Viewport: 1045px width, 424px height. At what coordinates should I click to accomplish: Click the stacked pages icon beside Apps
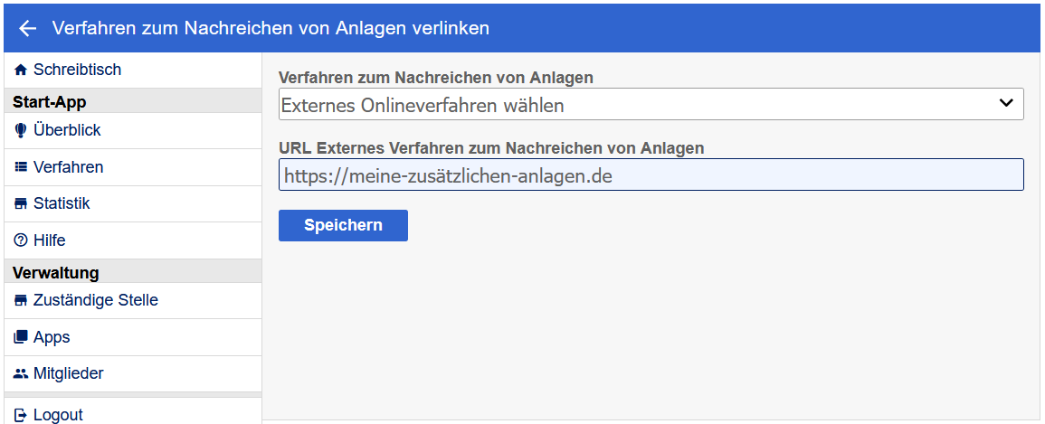[21, 337]
